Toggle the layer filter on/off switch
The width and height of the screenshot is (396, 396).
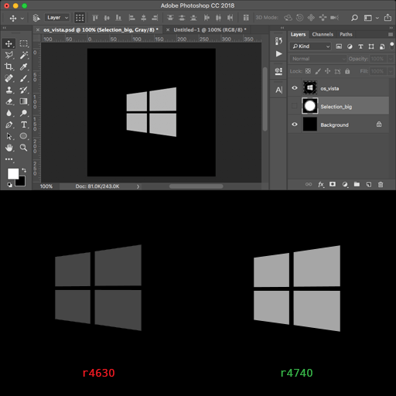tap(392, 46)
